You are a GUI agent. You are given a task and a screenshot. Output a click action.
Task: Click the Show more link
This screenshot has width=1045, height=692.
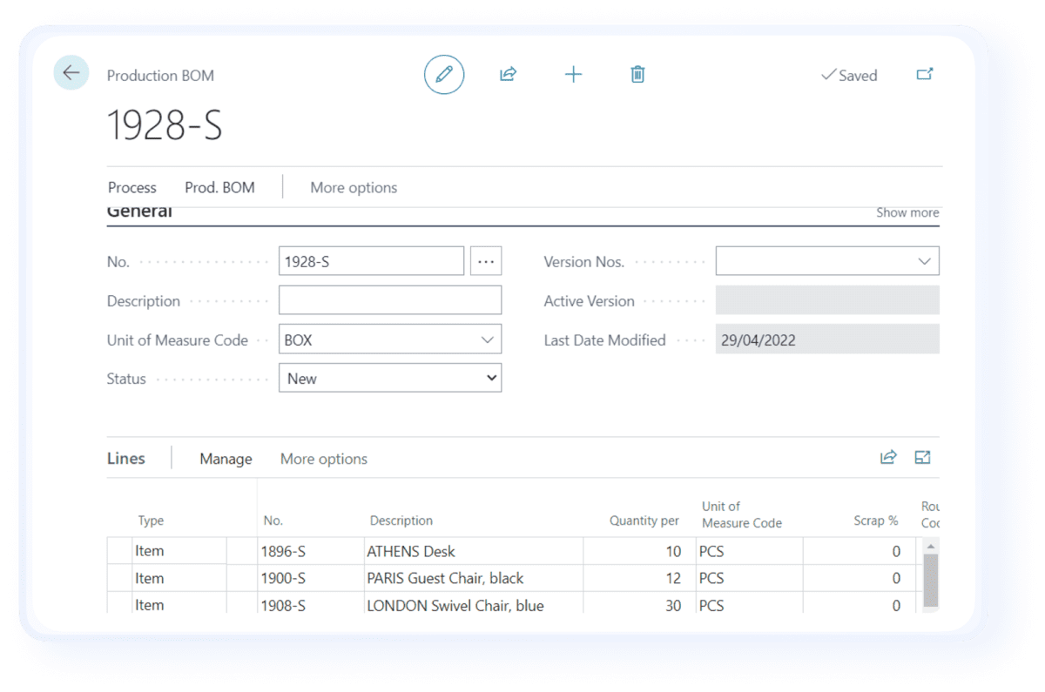(907, 212)
